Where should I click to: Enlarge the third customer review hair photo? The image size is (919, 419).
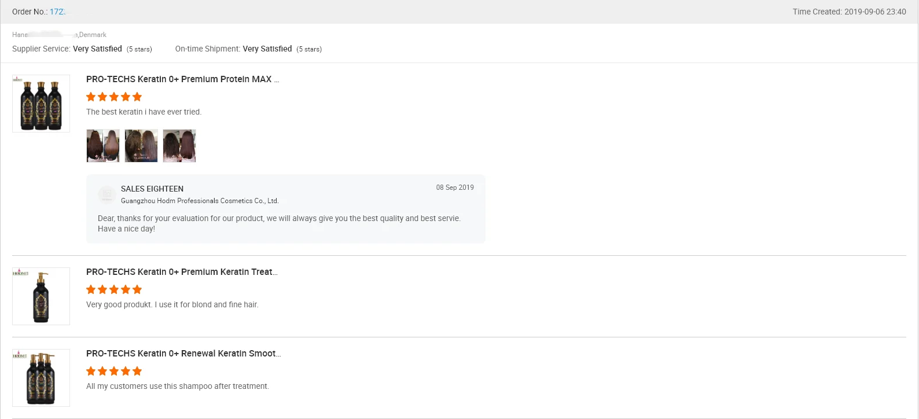179,146
